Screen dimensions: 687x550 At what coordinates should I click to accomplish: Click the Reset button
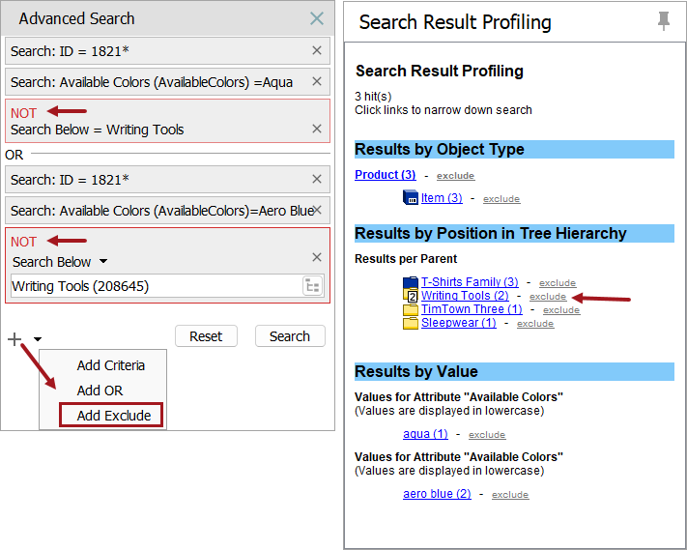point(206,336)
